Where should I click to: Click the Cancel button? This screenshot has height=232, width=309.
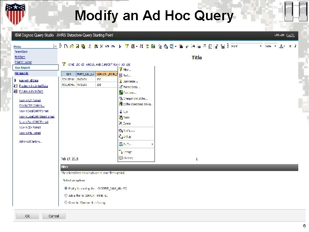tap(54, 216)
